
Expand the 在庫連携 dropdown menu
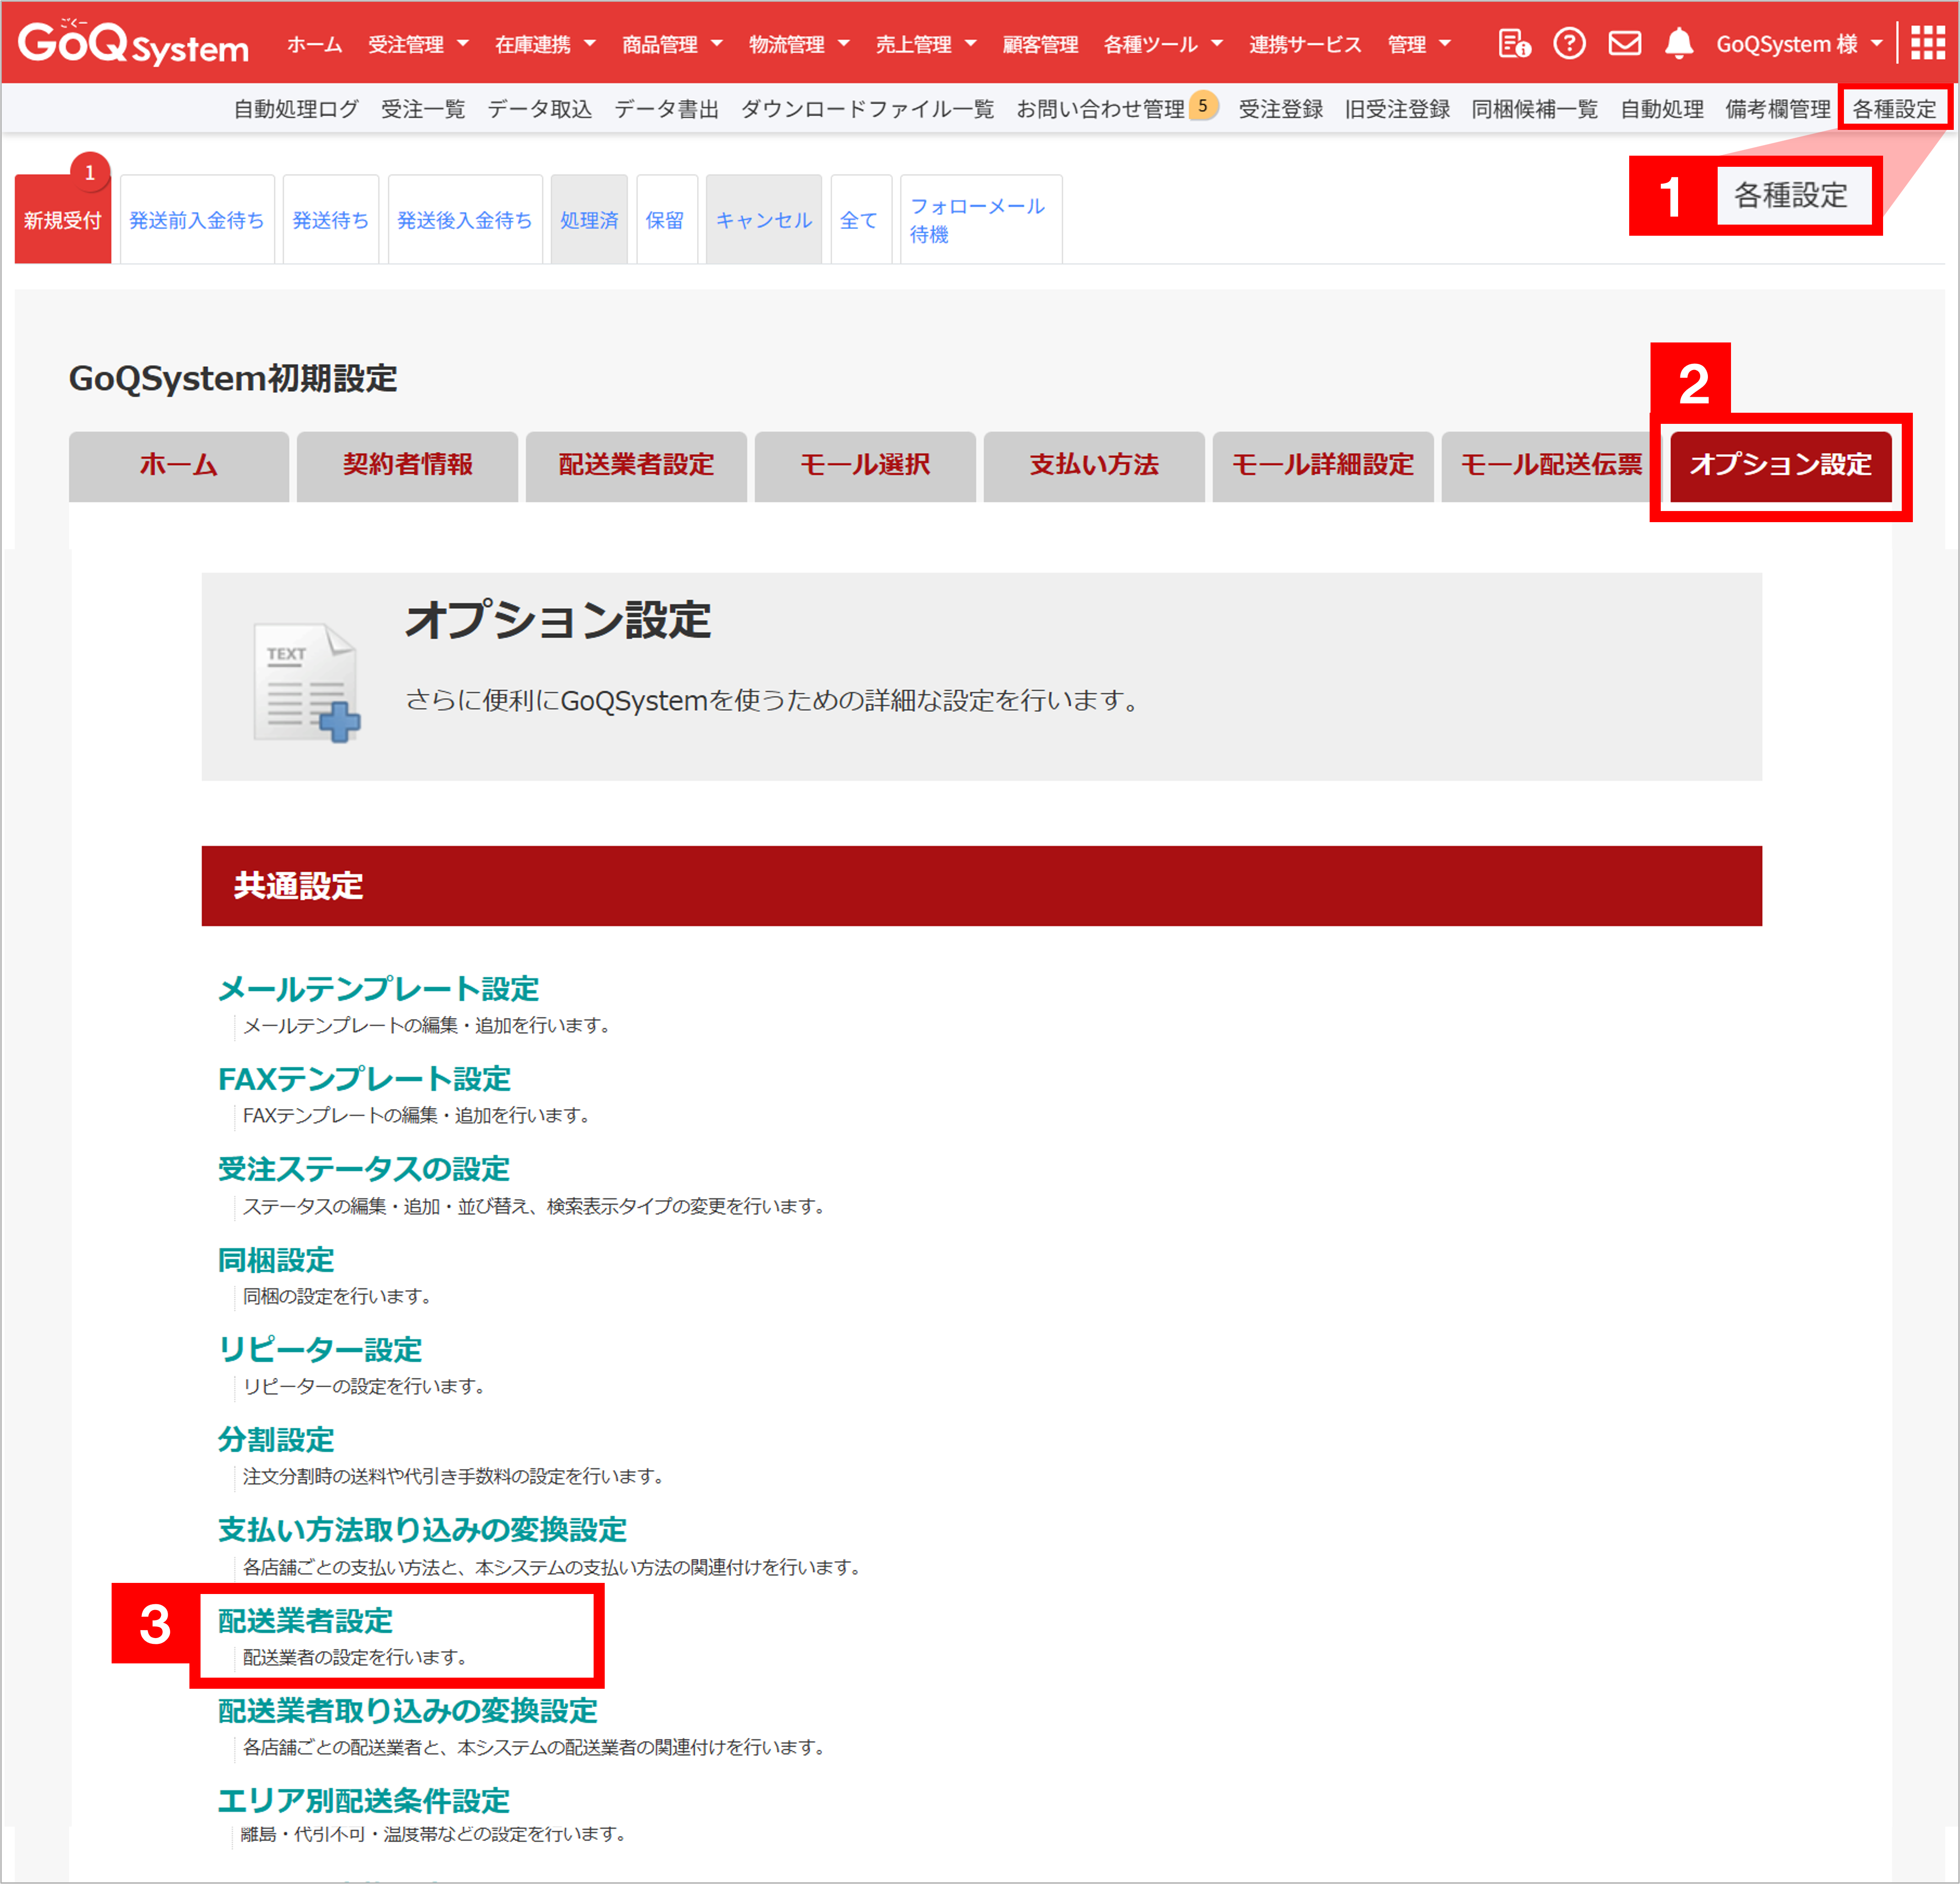(545, 44)
